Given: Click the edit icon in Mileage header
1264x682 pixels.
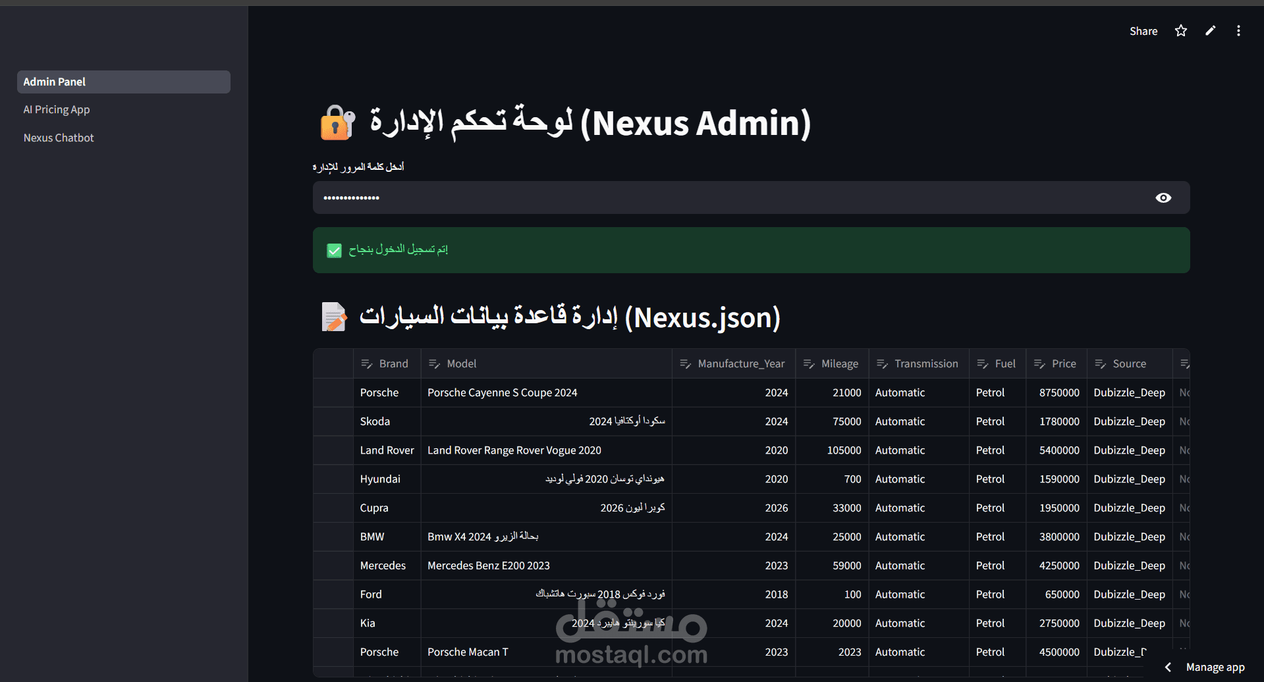Looking at the screenshot, I should tap(809, 364).
